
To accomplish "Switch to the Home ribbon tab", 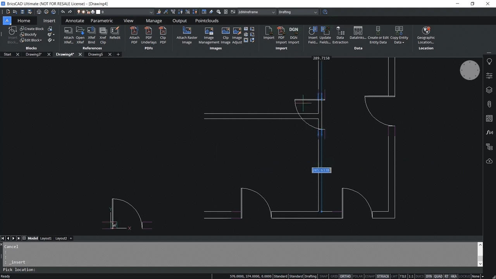I will click(x=24, y=21).
